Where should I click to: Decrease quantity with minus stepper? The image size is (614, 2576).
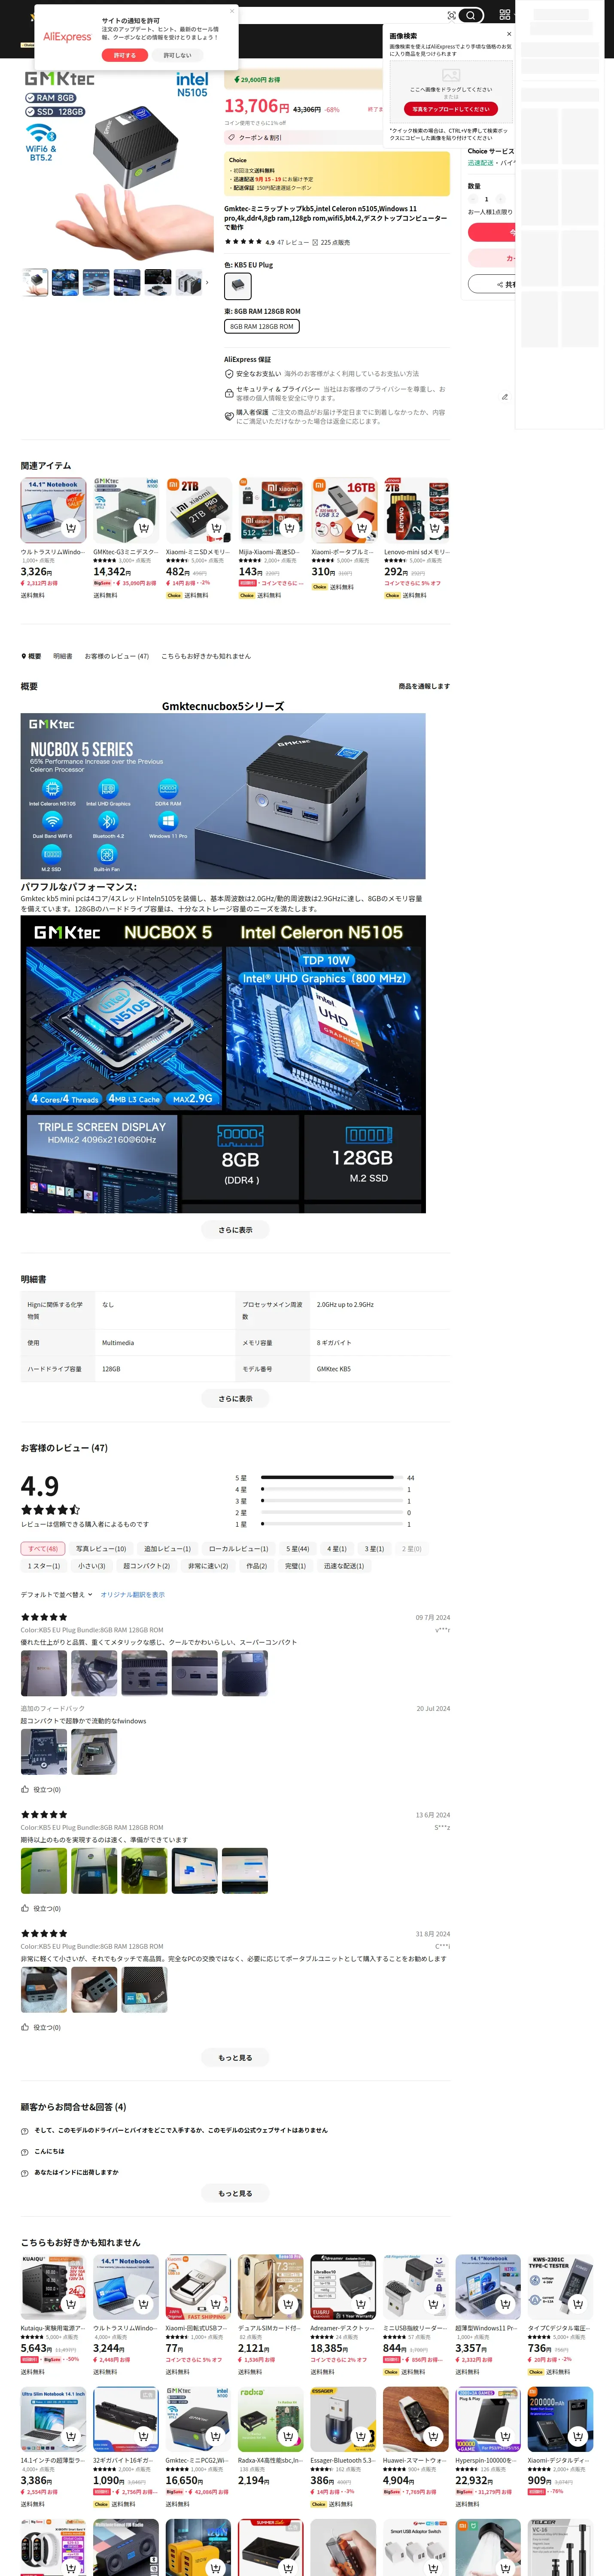click(x=473, y=199)
